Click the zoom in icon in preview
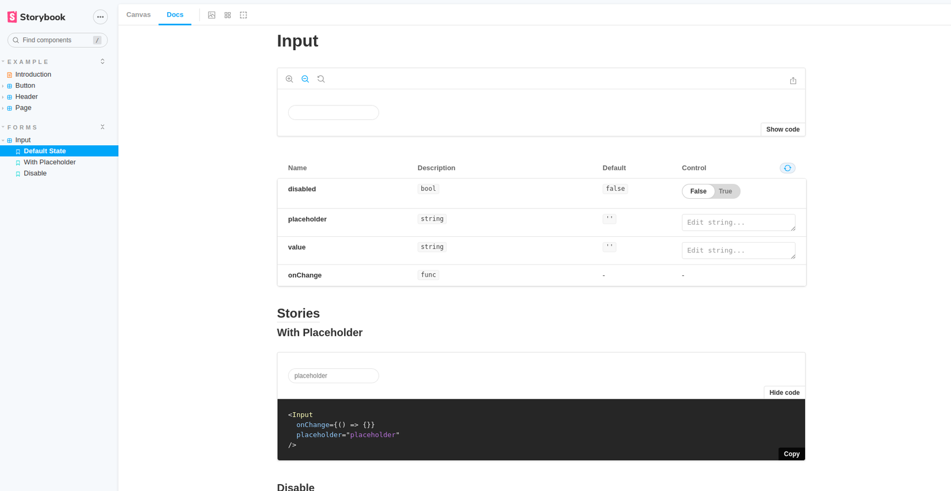The height and width of the screenshot is (491, 951). coord(289,79)
